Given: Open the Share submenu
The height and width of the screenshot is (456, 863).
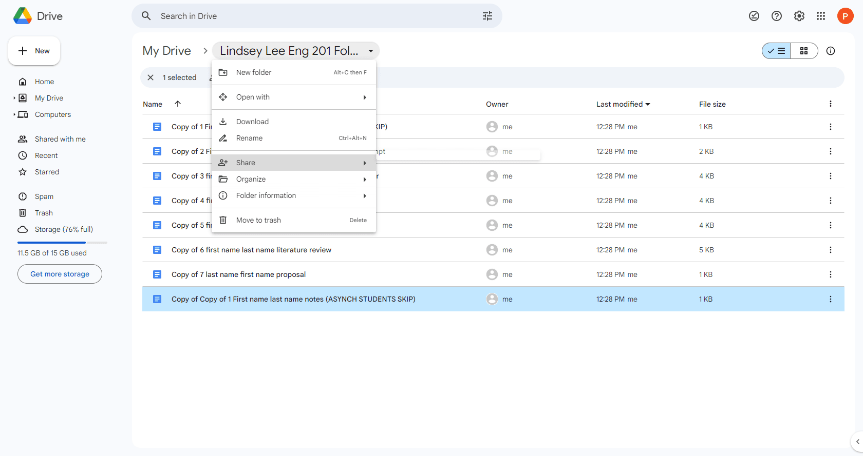Looking at the screenshot, I should pos(294,163).
